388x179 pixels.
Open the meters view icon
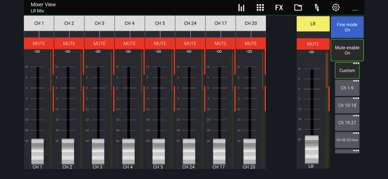(241, 8)
